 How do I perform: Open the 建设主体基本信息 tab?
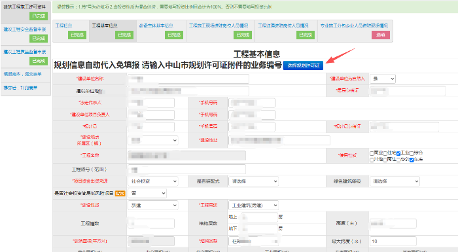click(161, 31)
